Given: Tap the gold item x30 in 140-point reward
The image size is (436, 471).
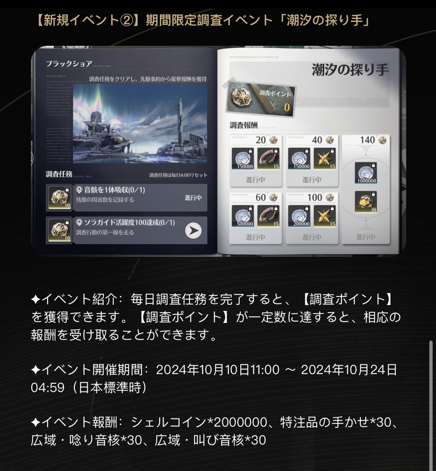Looking at the screenshot, I should click(x=366, y=202).
